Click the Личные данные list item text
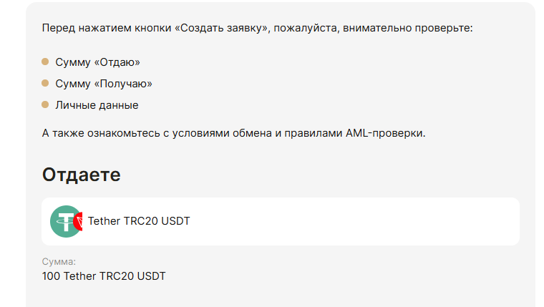The width and height of the screenshot is (544, 307). (x=97, y=105)
